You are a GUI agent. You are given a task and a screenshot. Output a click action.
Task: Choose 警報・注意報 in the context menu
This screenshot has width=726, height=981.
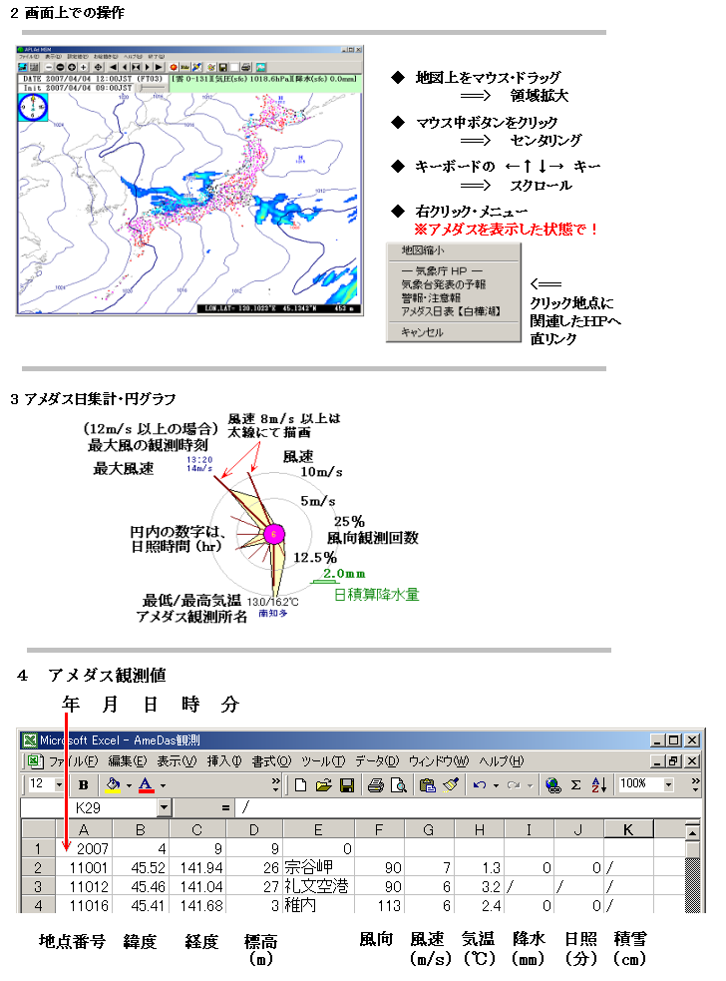(430, 297)
